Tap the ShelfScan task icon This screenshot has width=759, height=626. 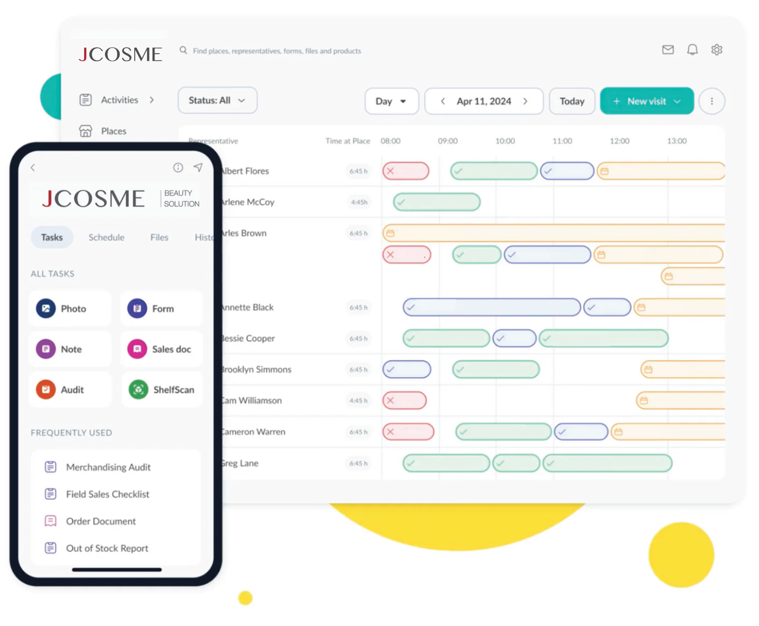(x=138, y=389)
